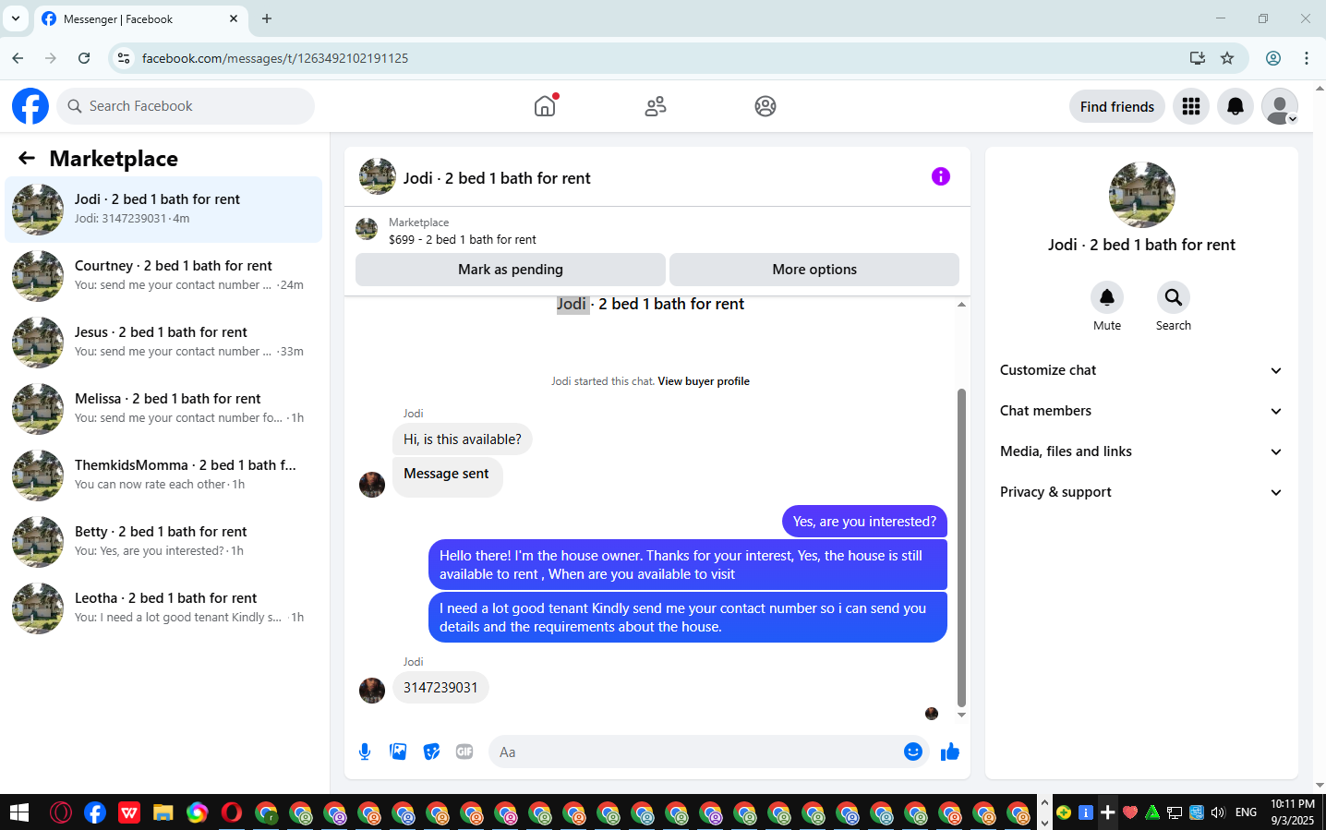Open the WPS Office taskbar icon
Viewport: 1326px width, 830px height.
(x=129, y=812)
